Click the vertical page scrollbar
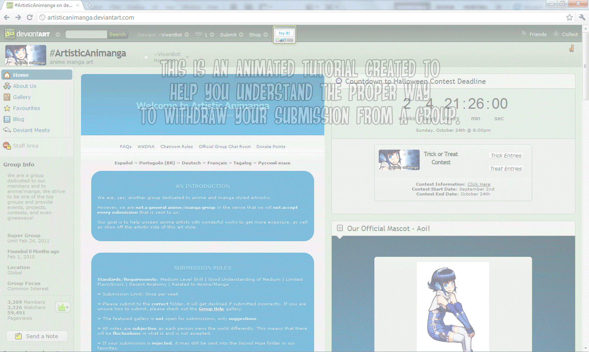This screenshot has width=589, height=352. click(x=585, y=65)
